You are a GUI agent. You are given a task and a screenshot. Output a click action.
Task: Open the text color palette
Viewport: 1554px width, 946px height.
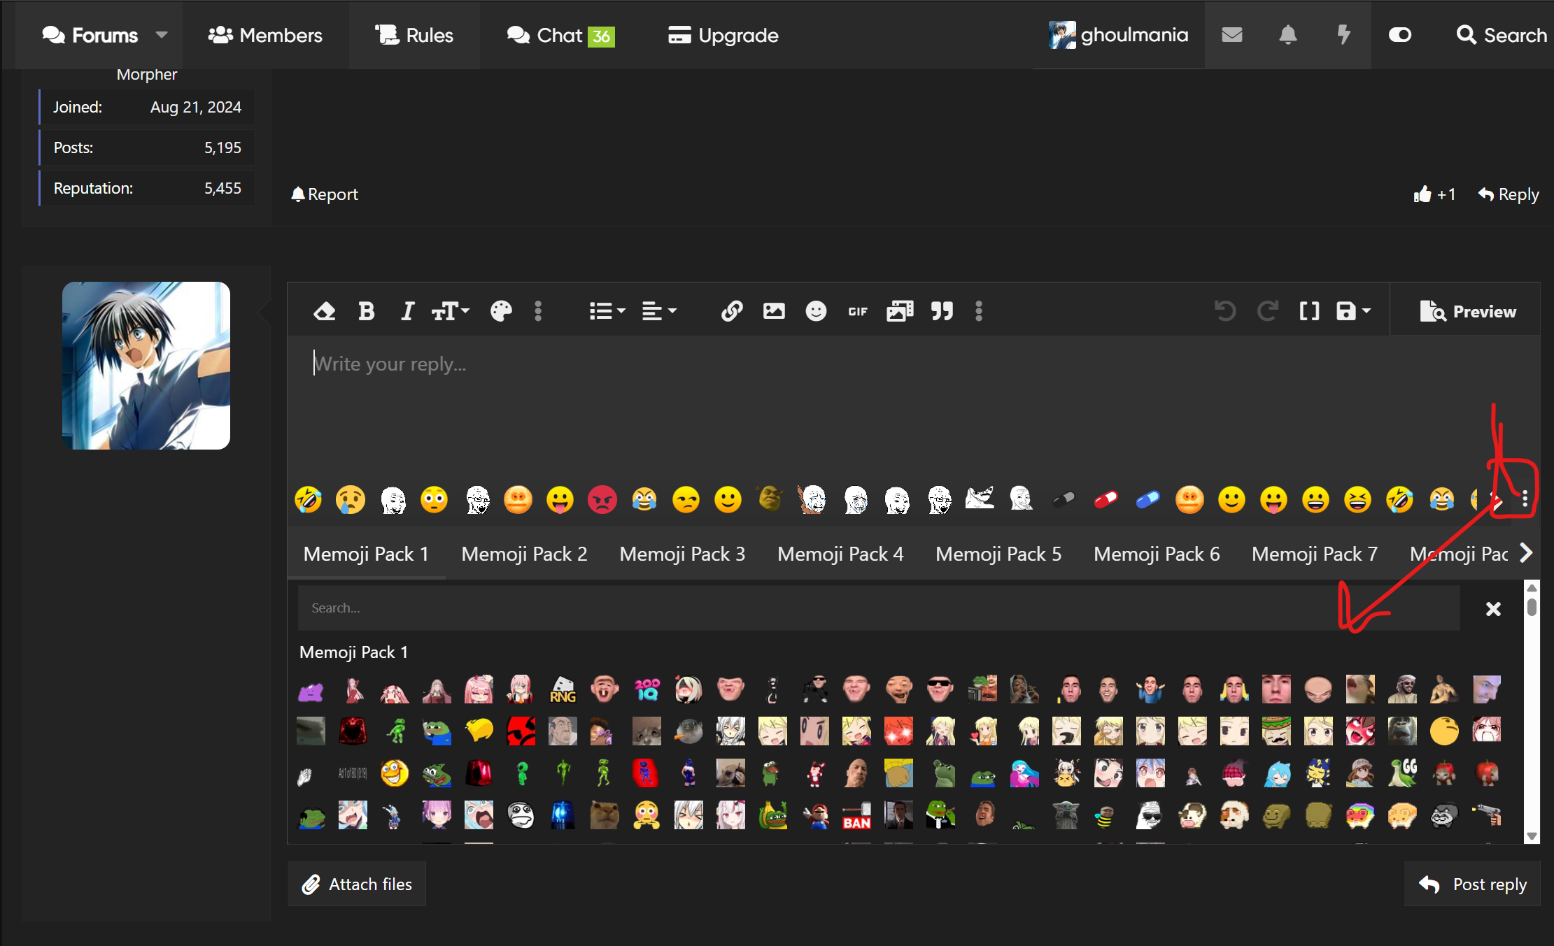pyautogui.click(x=501, y=311)
